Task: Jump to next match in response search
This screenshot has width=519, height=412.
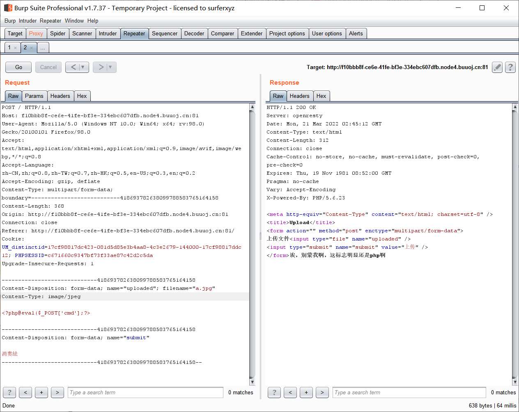Action: [x=322, y=393]
